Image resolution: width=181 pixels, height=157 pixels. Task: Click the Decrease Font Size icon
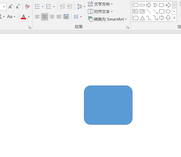[18, 7]
